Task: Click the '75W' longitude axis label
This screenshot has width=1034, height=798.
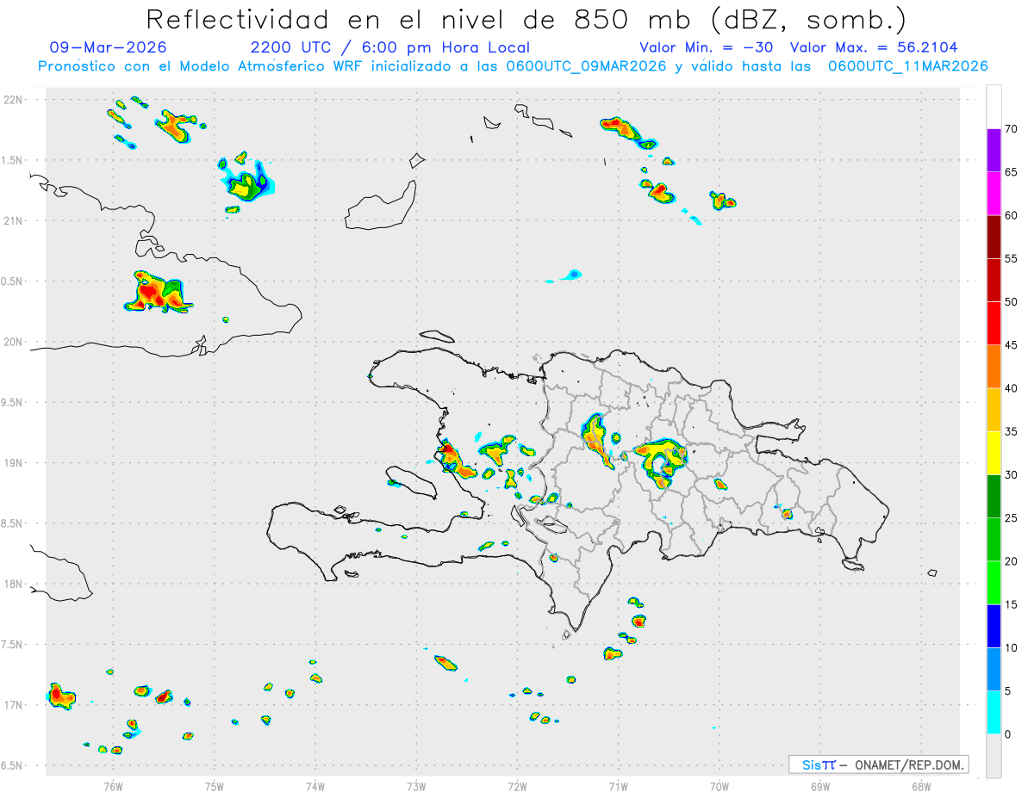Action: [215, 786]
